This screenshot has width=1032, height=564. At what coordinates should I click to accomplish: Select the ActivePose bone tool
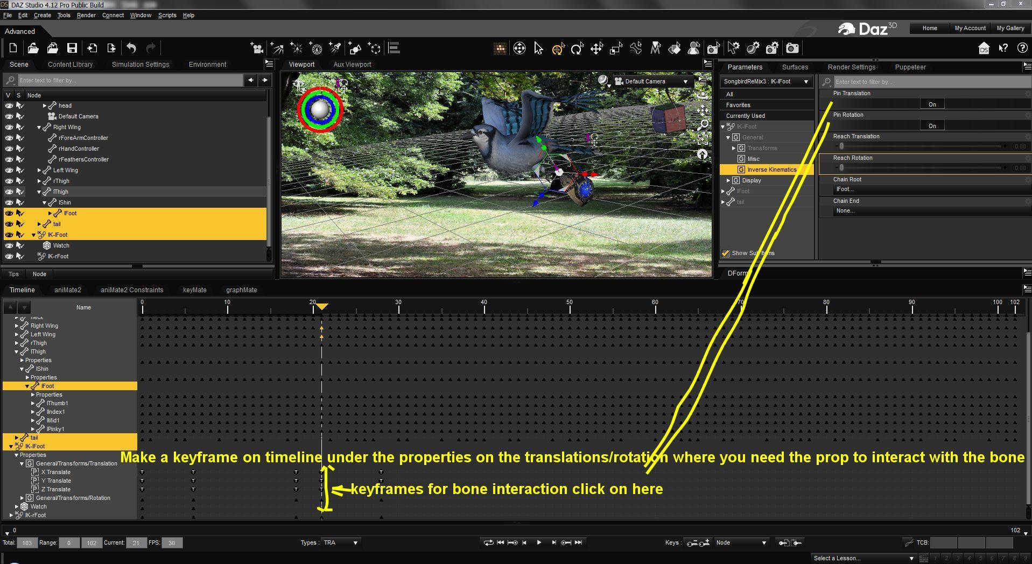point(636,48)
